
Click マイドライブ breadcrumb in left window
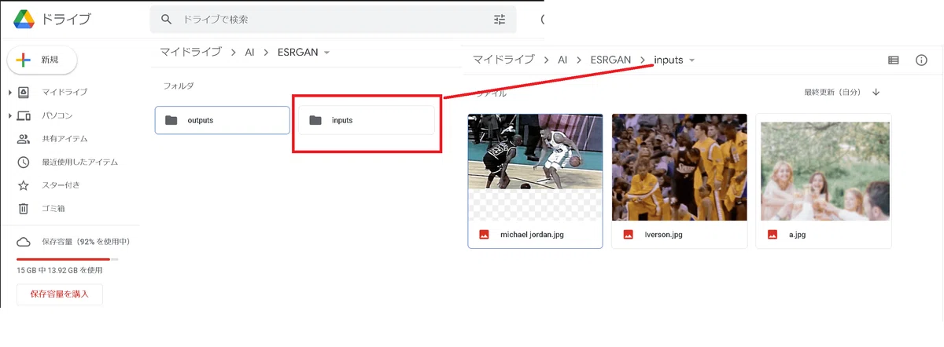tap(191, 53)
